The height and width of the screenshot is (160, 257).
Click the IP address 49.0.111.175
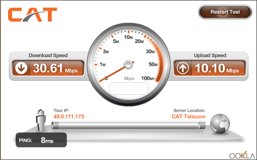coord(69,116)
